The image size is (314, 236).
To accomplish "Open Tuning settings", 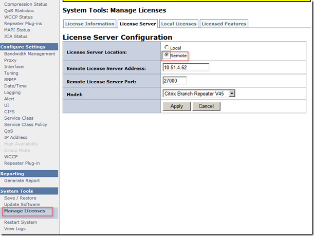I will pos(11,73).
